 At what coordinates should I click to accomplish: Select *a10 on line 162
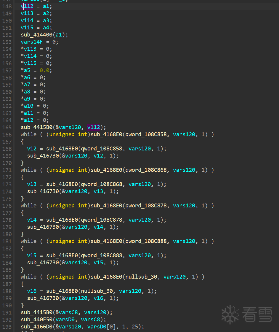(27, 106)
